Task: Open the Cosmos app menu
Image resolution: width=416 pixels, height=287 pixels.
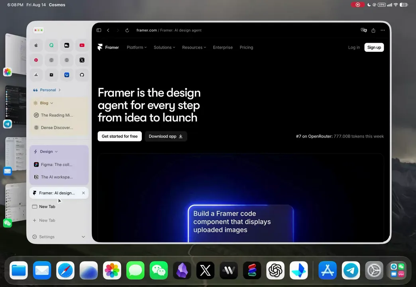Action: pos(57,5)
